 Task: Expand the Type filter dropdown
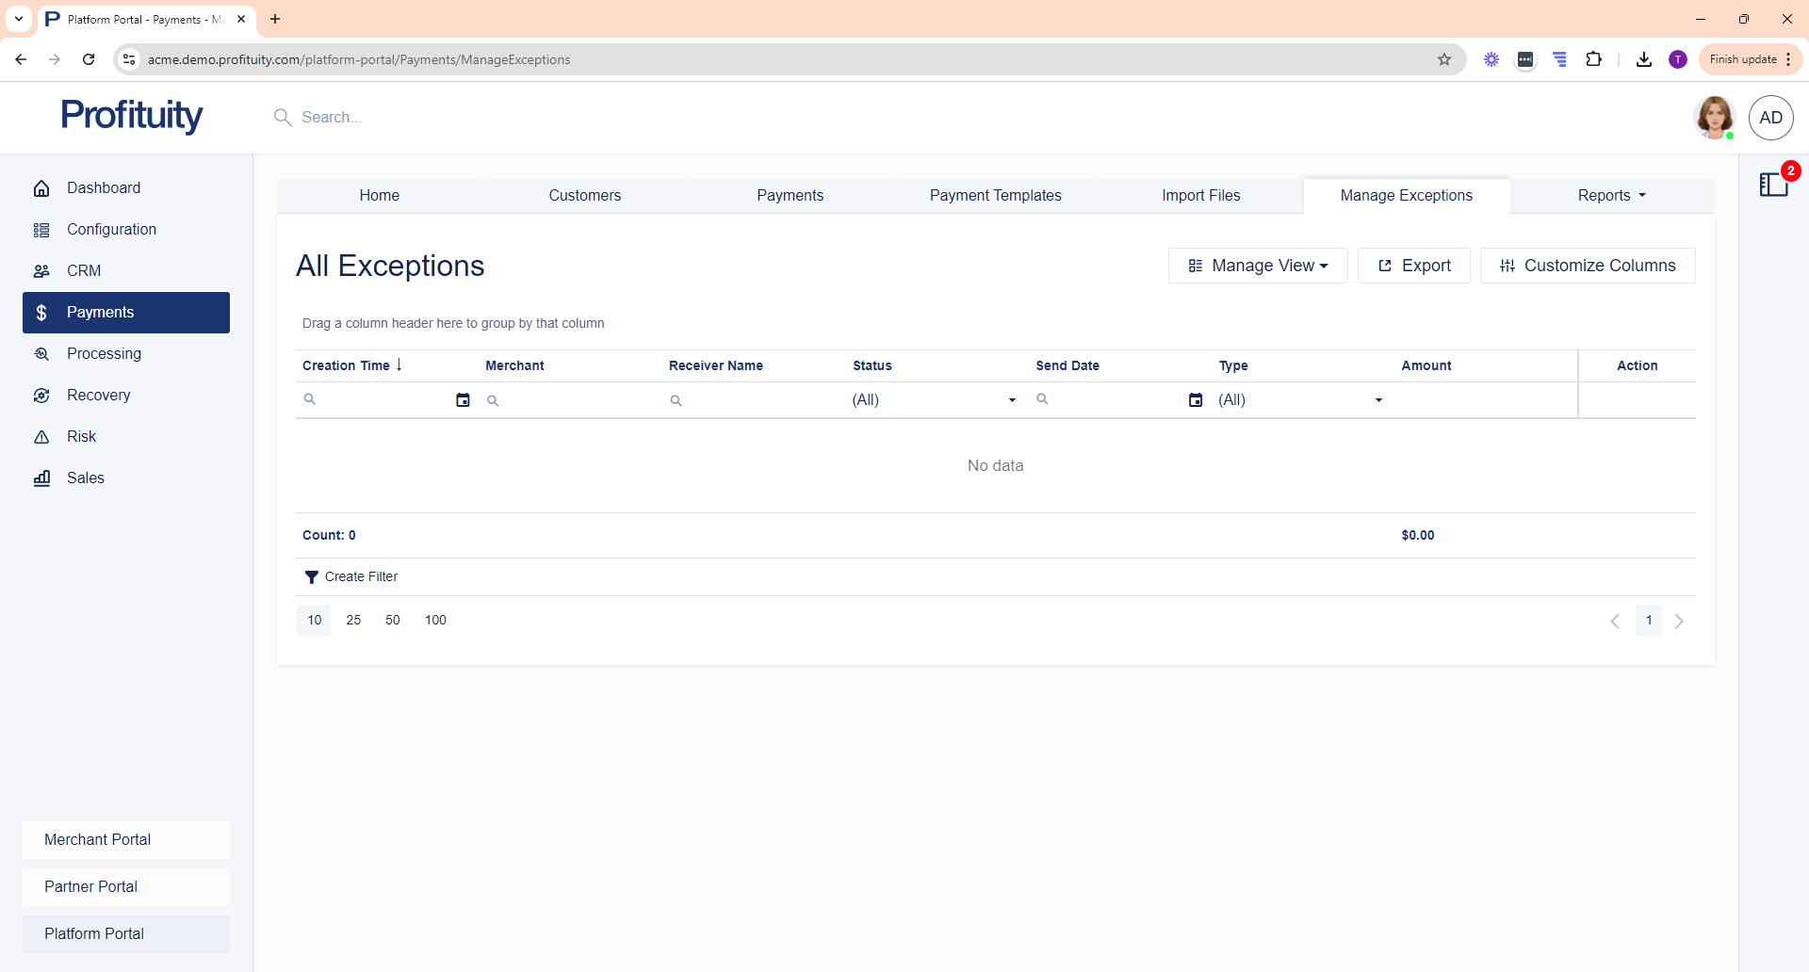point(1378,400)
